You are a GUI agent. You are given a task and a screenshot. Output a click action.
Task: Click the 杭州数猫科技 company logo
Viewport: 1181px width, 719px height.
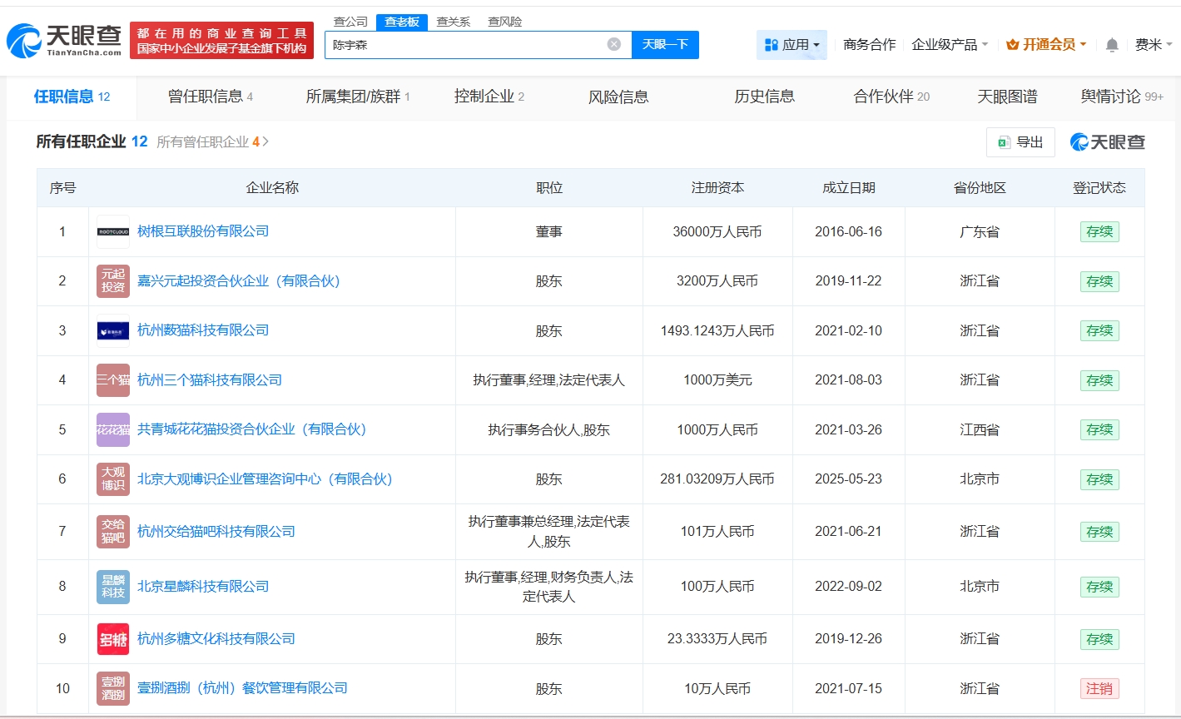(x=113, y=331)
